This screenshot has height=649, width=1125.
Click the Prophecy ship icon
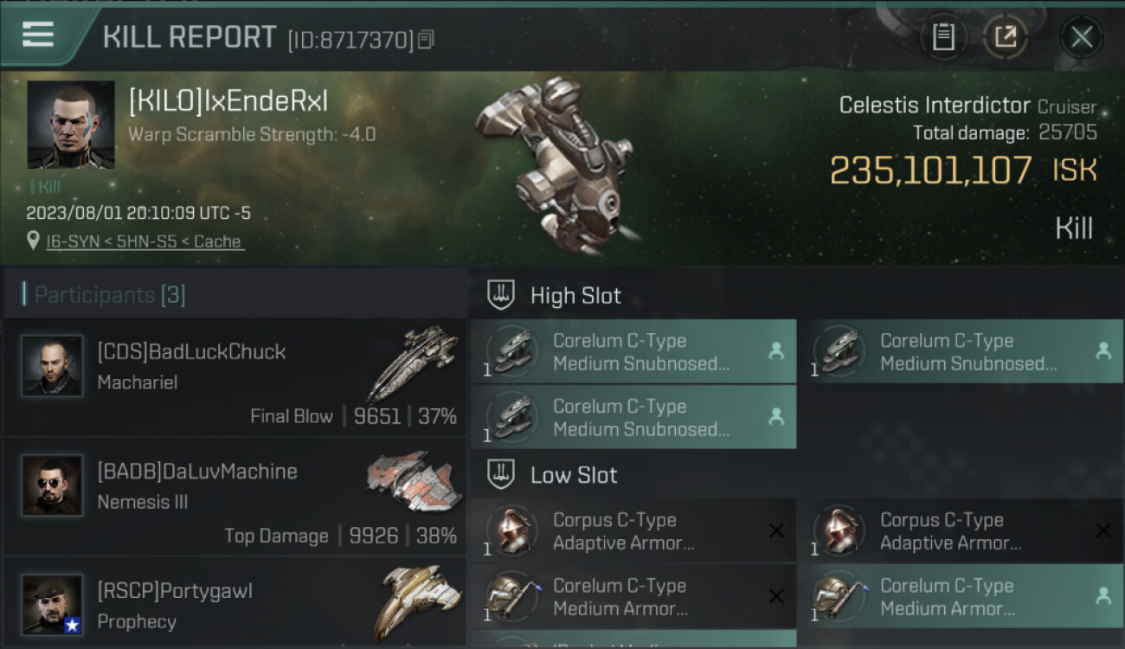coord(417,601)
